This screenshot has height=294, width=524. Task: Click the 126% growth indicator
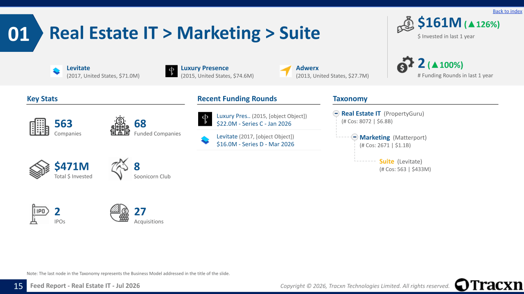click(x=482, y=24)
